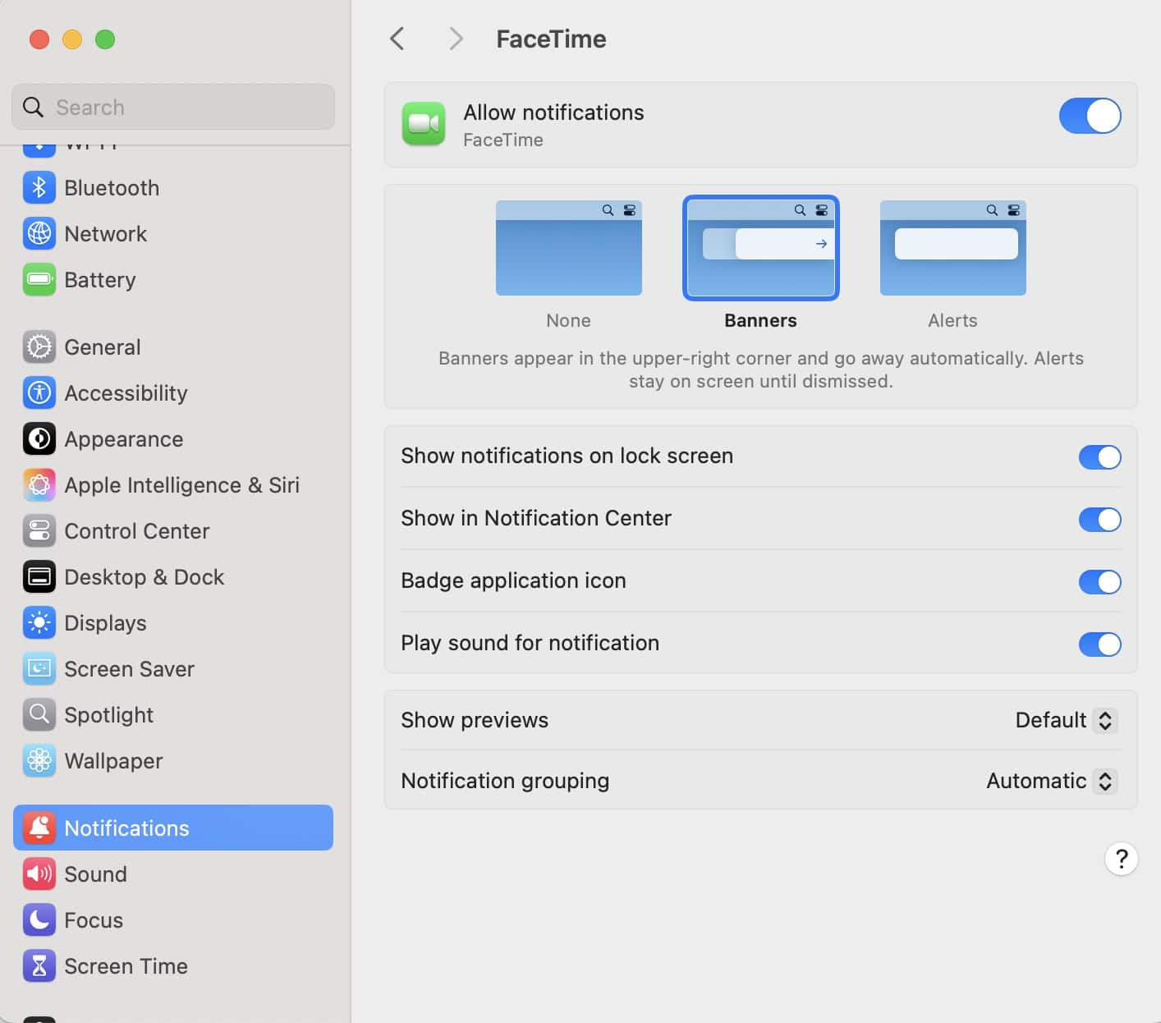Image resolution: width=1161 pixels, height=1023 pixels.
Task: Expand the Notification grouping menu
Action: tap(1051, 781)
